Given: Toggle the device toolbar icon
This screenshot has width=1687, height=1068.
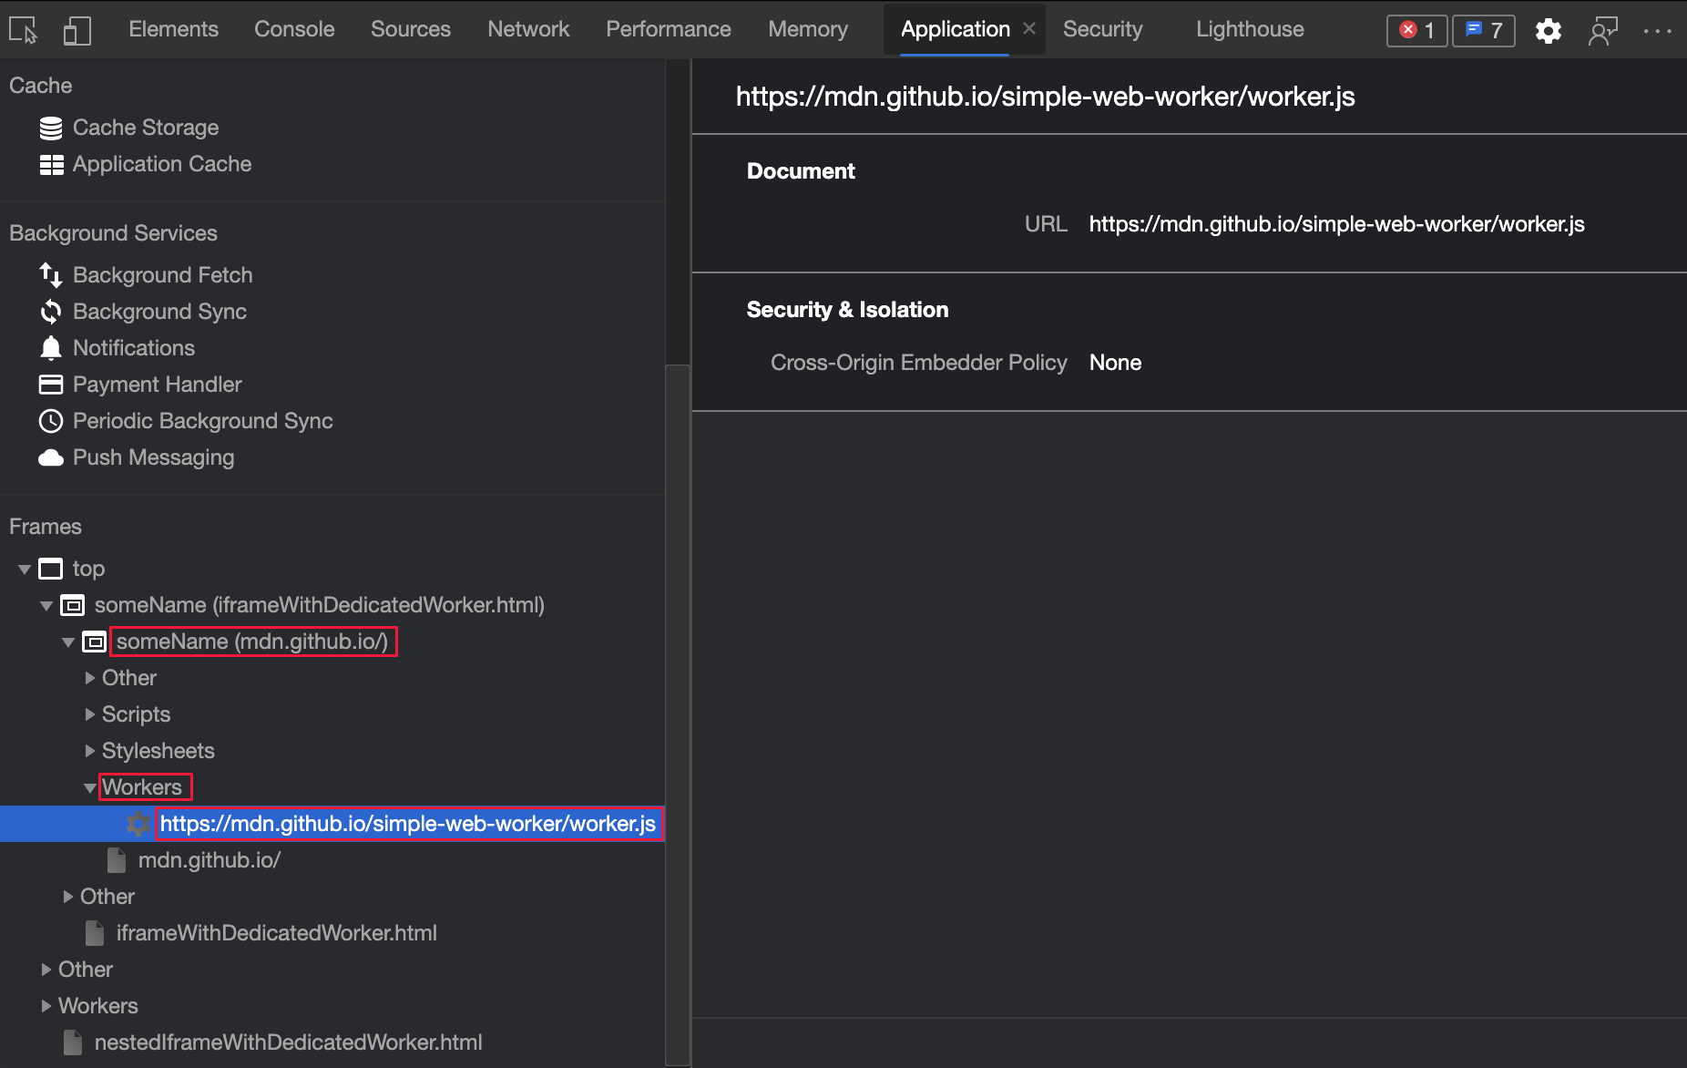Looking at the screenshot, I should click(77, 30).
